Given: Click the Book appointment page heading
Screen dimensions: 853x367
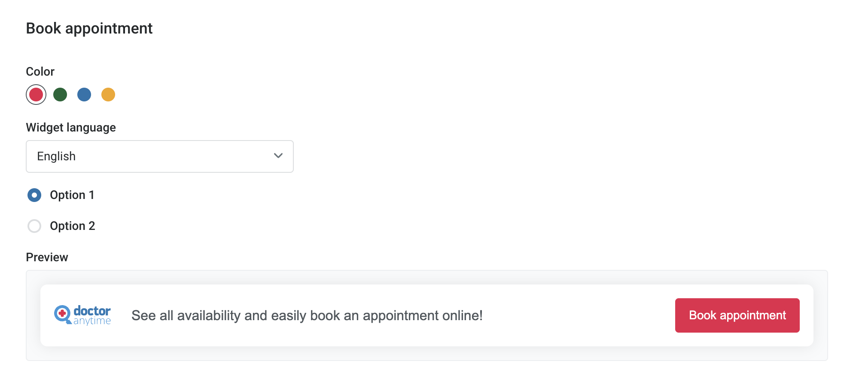Looking at the screenshot, I should point(89,28).
